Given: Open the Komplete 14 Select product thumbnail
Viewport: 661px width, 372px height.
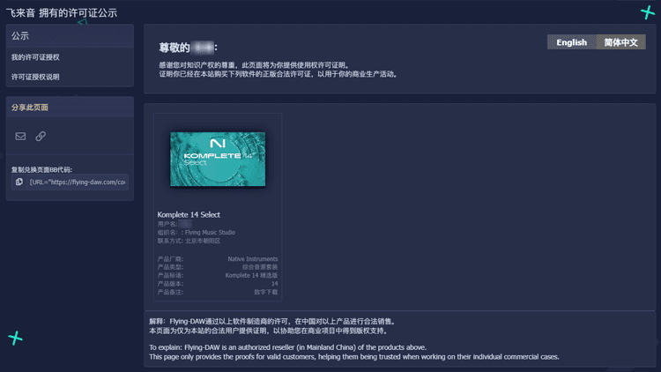Looking at the screenshot, I should pyautogui.click(x=218, y=160).
